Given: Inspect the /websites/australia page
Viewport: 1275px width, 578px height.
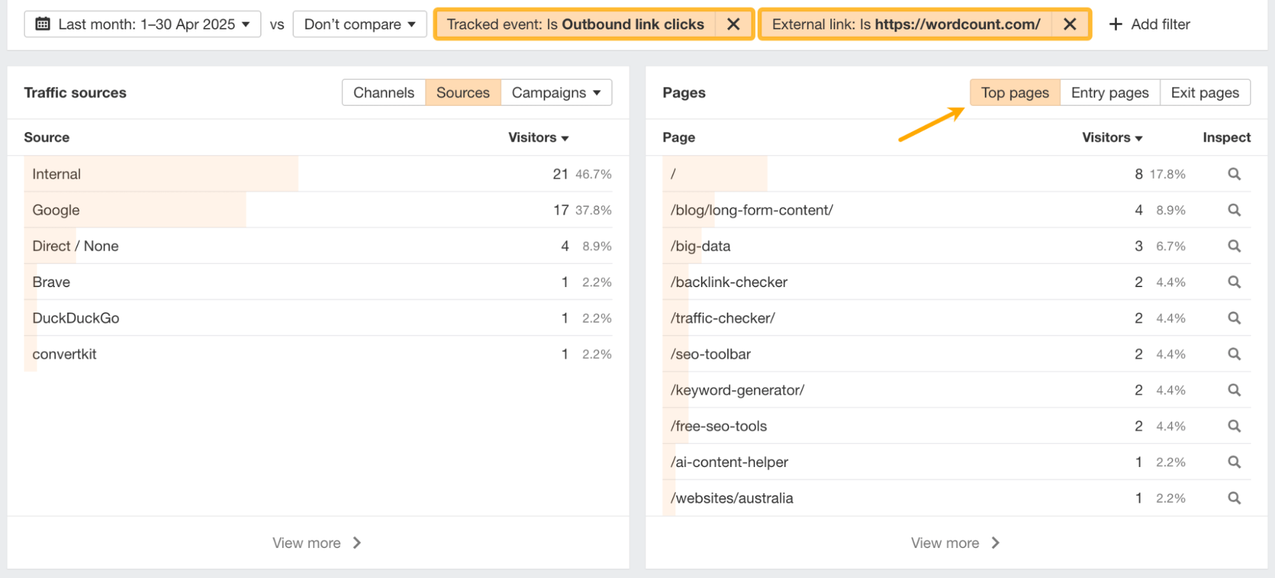Looking at the screenshot, I should tap(1234, 498).
